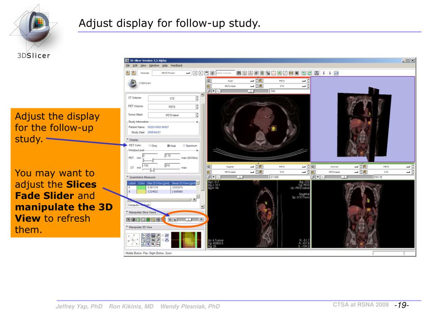The height and width of the screenshot is (319, 425).
Task: Toggle the sagittal slice visibility eye icon
Action: 214,177
